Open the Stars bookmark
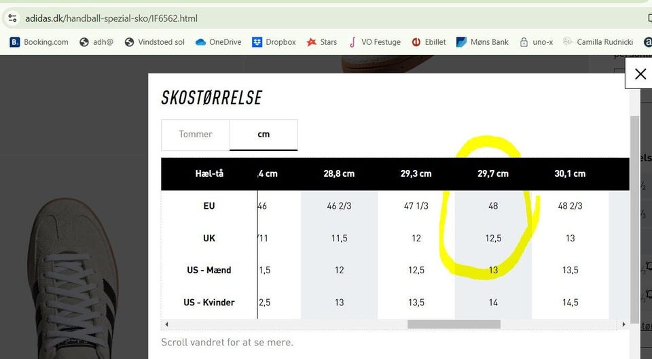This screenshot has height=359, width=652. (x=321, y=42)
